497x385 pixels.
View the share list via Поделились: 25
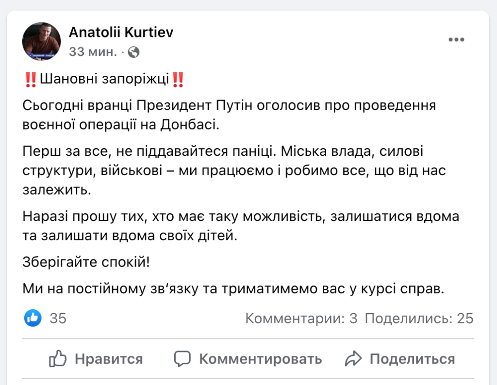(x=419, y=318)
